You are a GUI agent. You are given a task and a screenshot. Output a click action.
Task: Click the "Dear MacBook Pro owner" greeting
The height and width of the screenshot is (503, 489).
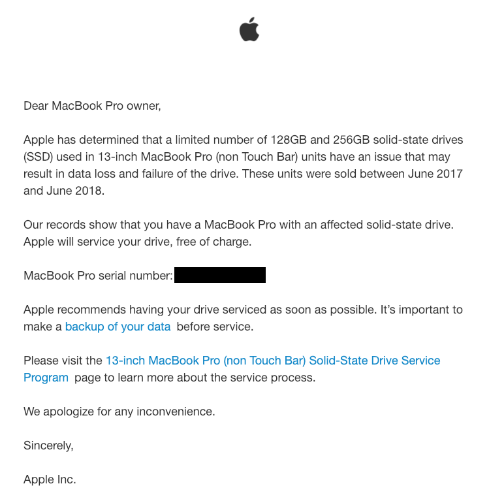92,106
